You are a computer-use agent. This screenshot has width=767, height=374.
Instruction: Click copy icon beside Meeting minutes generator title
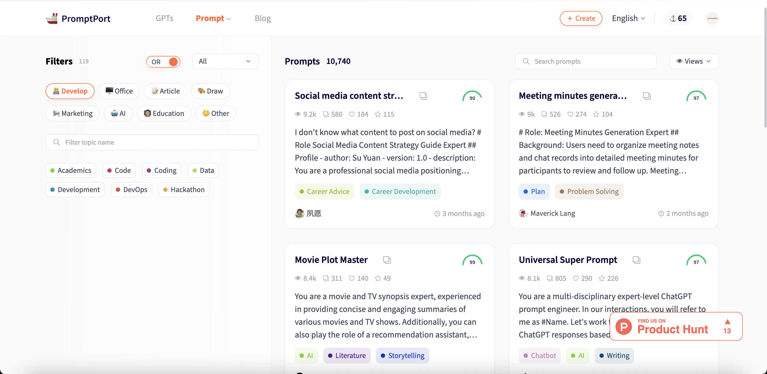[647, 96]
